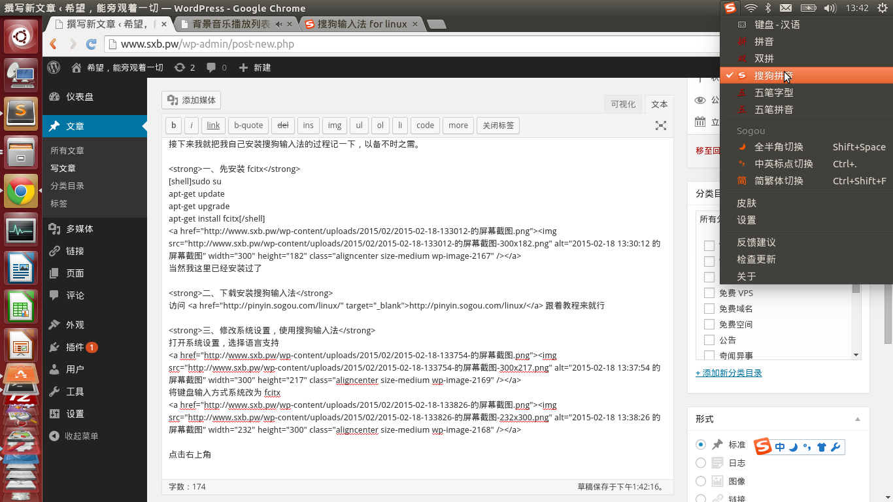Choose 五笔字型 from the input method menu
The height and width of the screenshot is (502, 893).
pyautogui.click(x=774, y=93)
